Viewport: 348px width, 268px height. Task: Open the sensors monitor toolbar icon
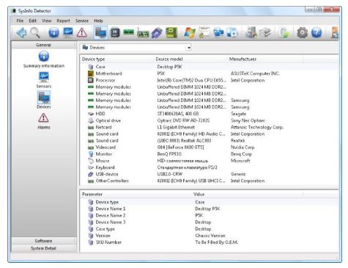coord(68,32)
